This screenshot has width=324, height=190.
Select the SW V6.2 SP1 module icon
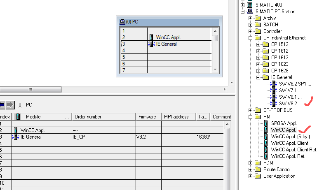[274, 83]
